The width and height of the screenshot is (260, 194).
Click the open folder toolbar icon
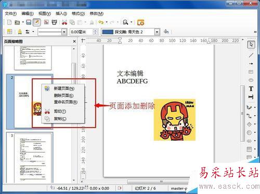point(17,22)
